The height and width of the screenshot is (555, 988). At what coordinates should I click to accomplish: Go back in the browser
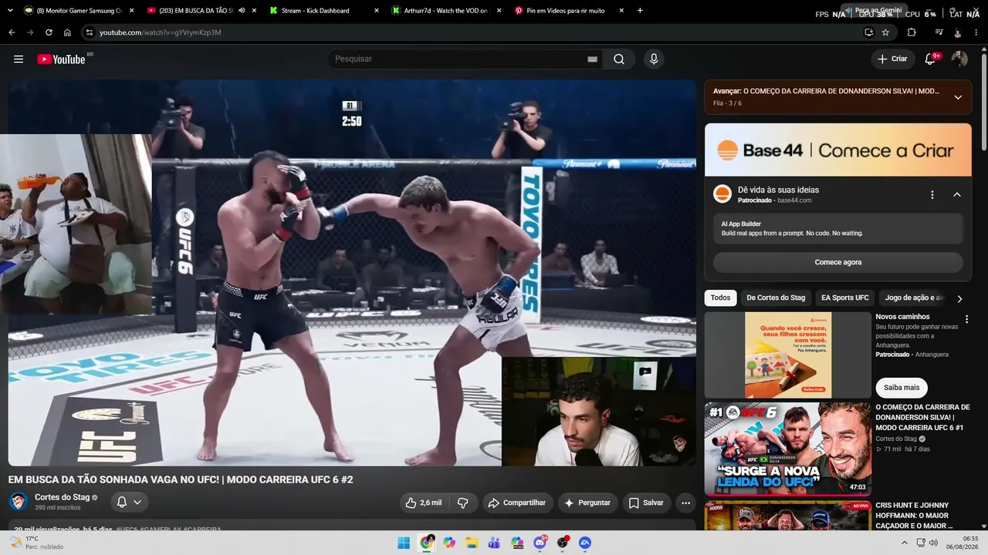pyautogui.click(x=12, y=32)
